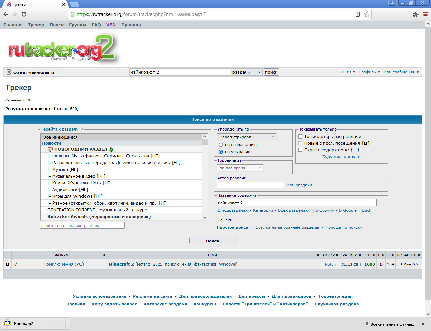Click the new posts icon in brackets
Viewport: 431px width, 331px height.
pos(366,143)
